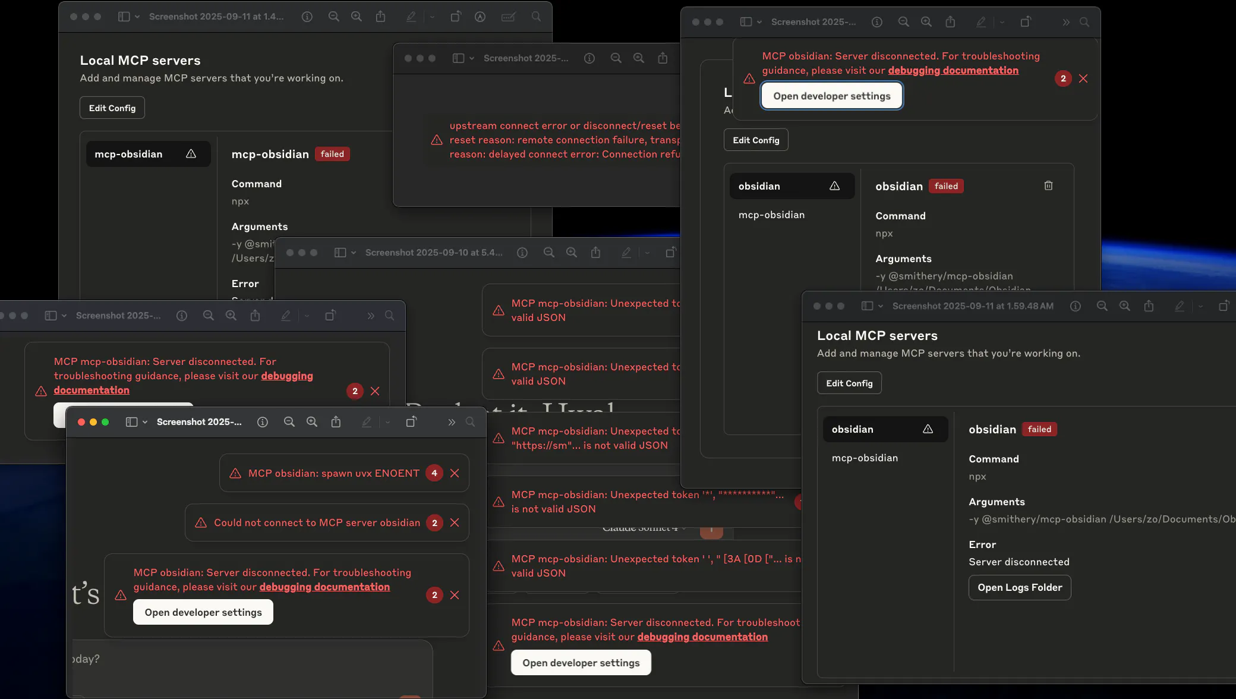
Task: Zoom out in the 1.59.48 AM screenshot window
Action: coord(1102,306)
